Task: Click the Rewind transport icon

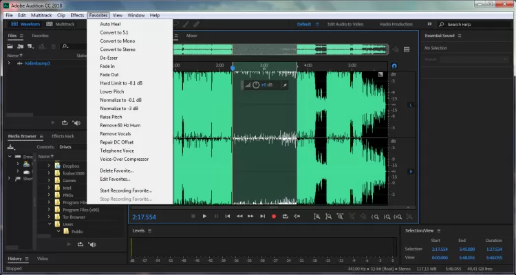Action: point(239,216)
